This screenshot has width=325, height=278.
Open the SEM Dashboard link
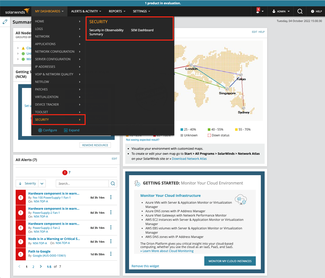(x=142, y=30)
